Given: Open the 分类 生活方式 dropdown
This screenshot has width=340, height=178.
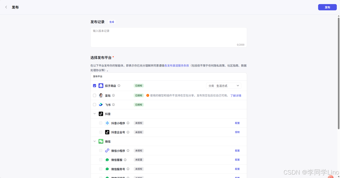Looking at the screenshot, I should (224, 86).
